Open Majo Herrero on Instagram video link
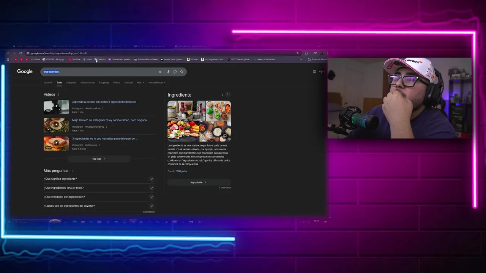 click(x=110, y=120)
